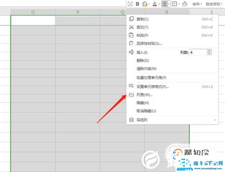Open the 合并 merge dropdown
The height and width of the screenshot is (172, 225).
click(x=197, y=4)
